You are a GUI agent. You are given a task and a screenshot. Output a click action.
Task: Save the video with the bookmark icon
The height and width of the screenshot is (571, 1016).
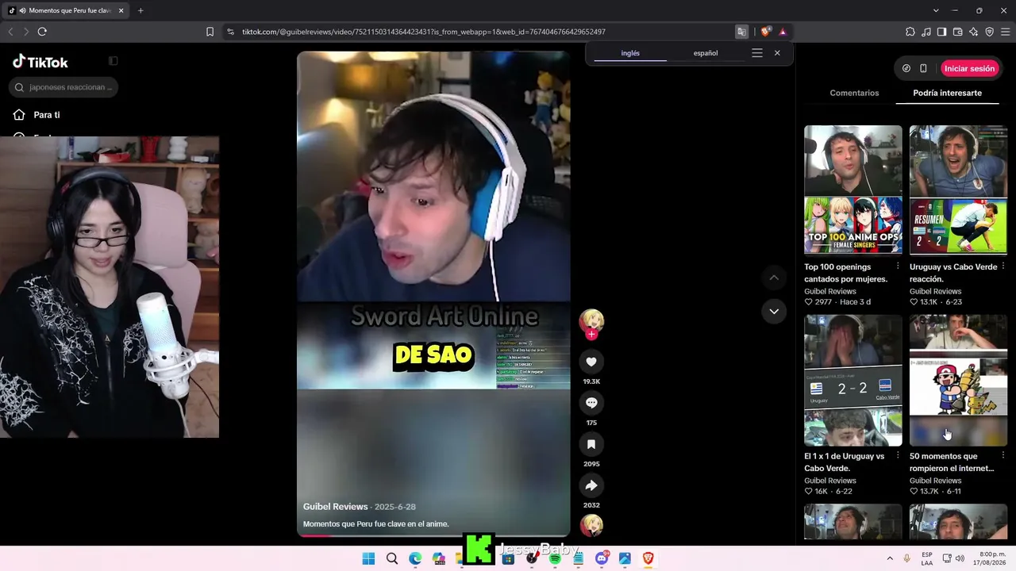591,444
